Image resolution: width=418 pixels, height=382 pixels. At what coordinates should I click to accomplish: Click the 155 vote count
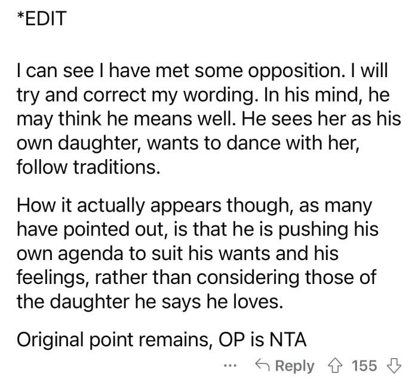coord(364,365)
